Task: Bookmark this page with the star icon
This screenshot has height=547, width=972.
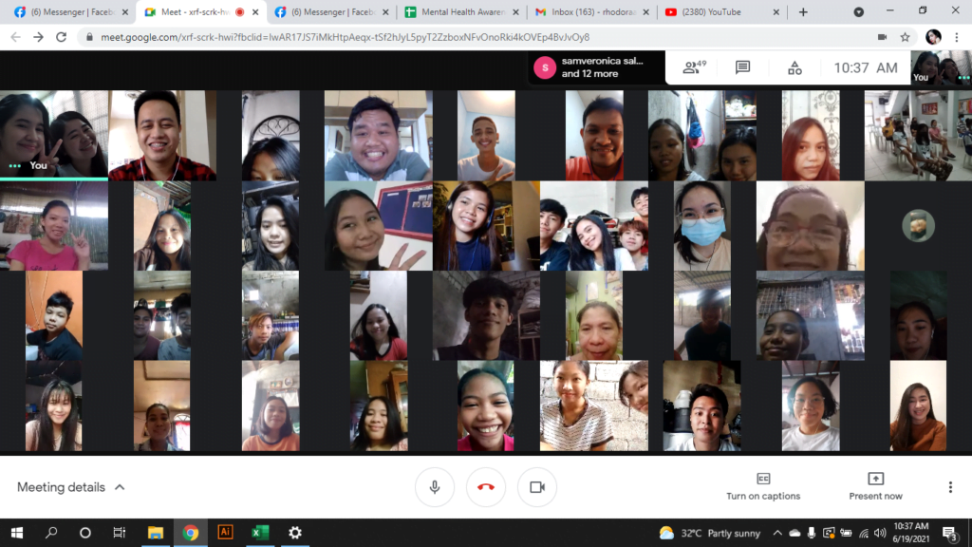Action: click(x=906, y=37)
